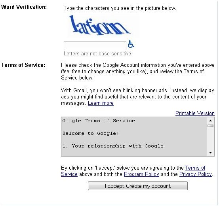Click the empty scrollbar track below thumb
Screen dimensions: 219x206
click(x=210, y=138)
